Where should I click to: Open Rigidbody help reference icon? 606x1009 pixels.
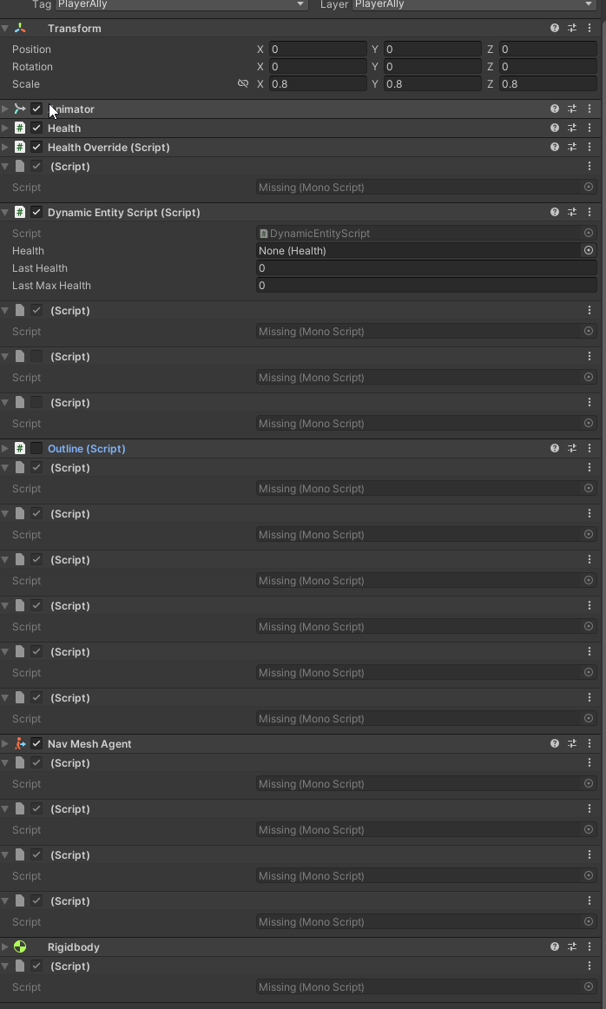(555, 947)
